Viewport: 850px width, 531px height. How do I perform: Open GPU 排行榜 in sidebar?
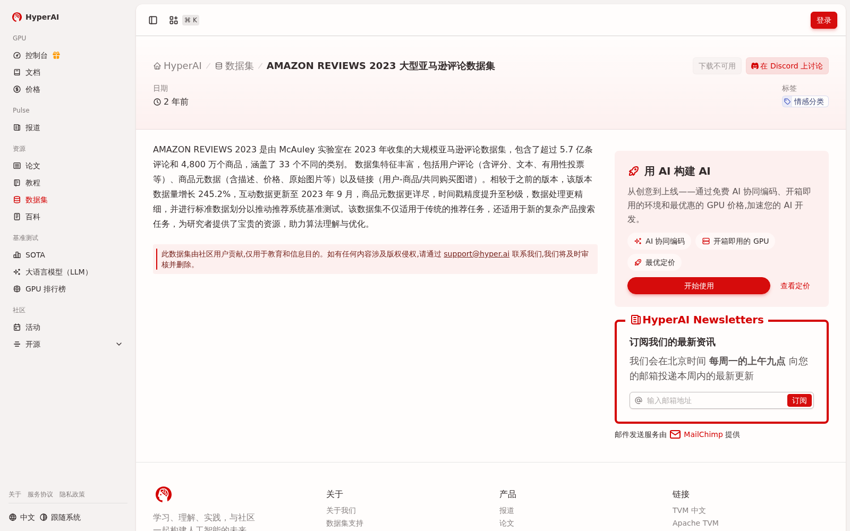46,289
